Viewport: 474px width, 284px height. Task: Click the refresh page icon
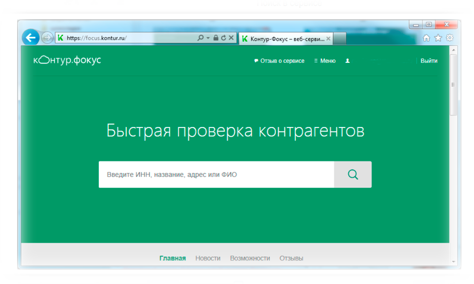tap(224, 38)
